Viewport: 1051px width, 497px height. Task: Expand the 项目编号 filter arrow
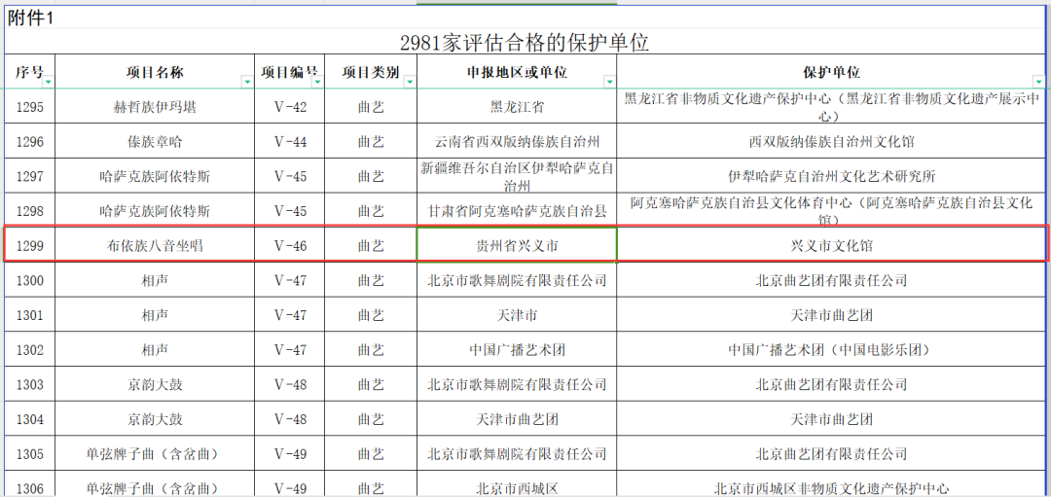click(316, 83)
